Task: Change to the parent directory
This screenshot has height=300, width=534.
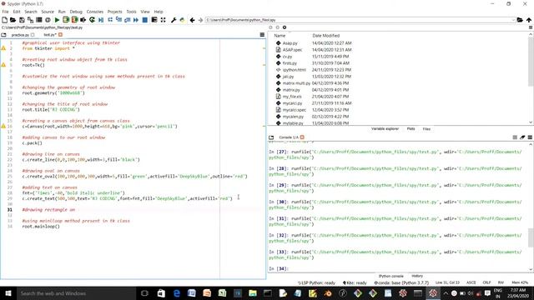Action: (x=529, y=20)
